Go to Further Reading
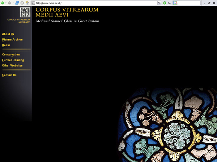 pyautogui.click(x=13, y=60)
